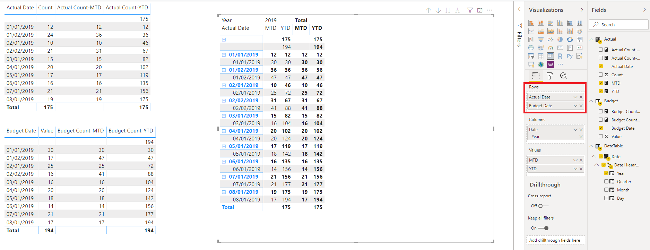Open the Actual Date row field dropdown

(575, 97)
